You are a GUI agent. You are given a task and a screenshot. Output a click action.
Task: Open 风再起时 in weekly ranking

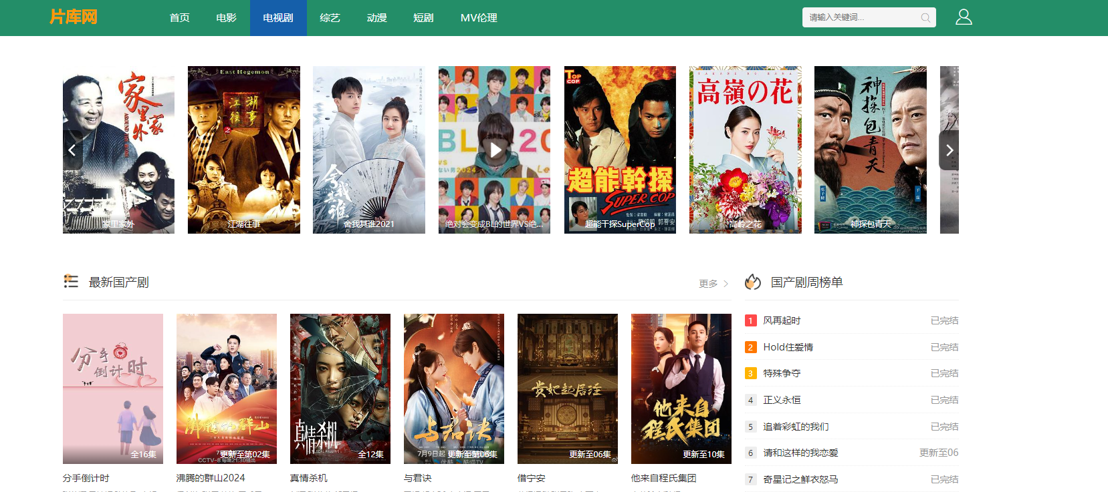click(782, 320)
